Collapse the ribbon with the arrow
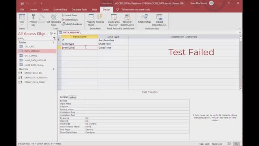This screenshot has width=259, height=146. tap(240, 29)
